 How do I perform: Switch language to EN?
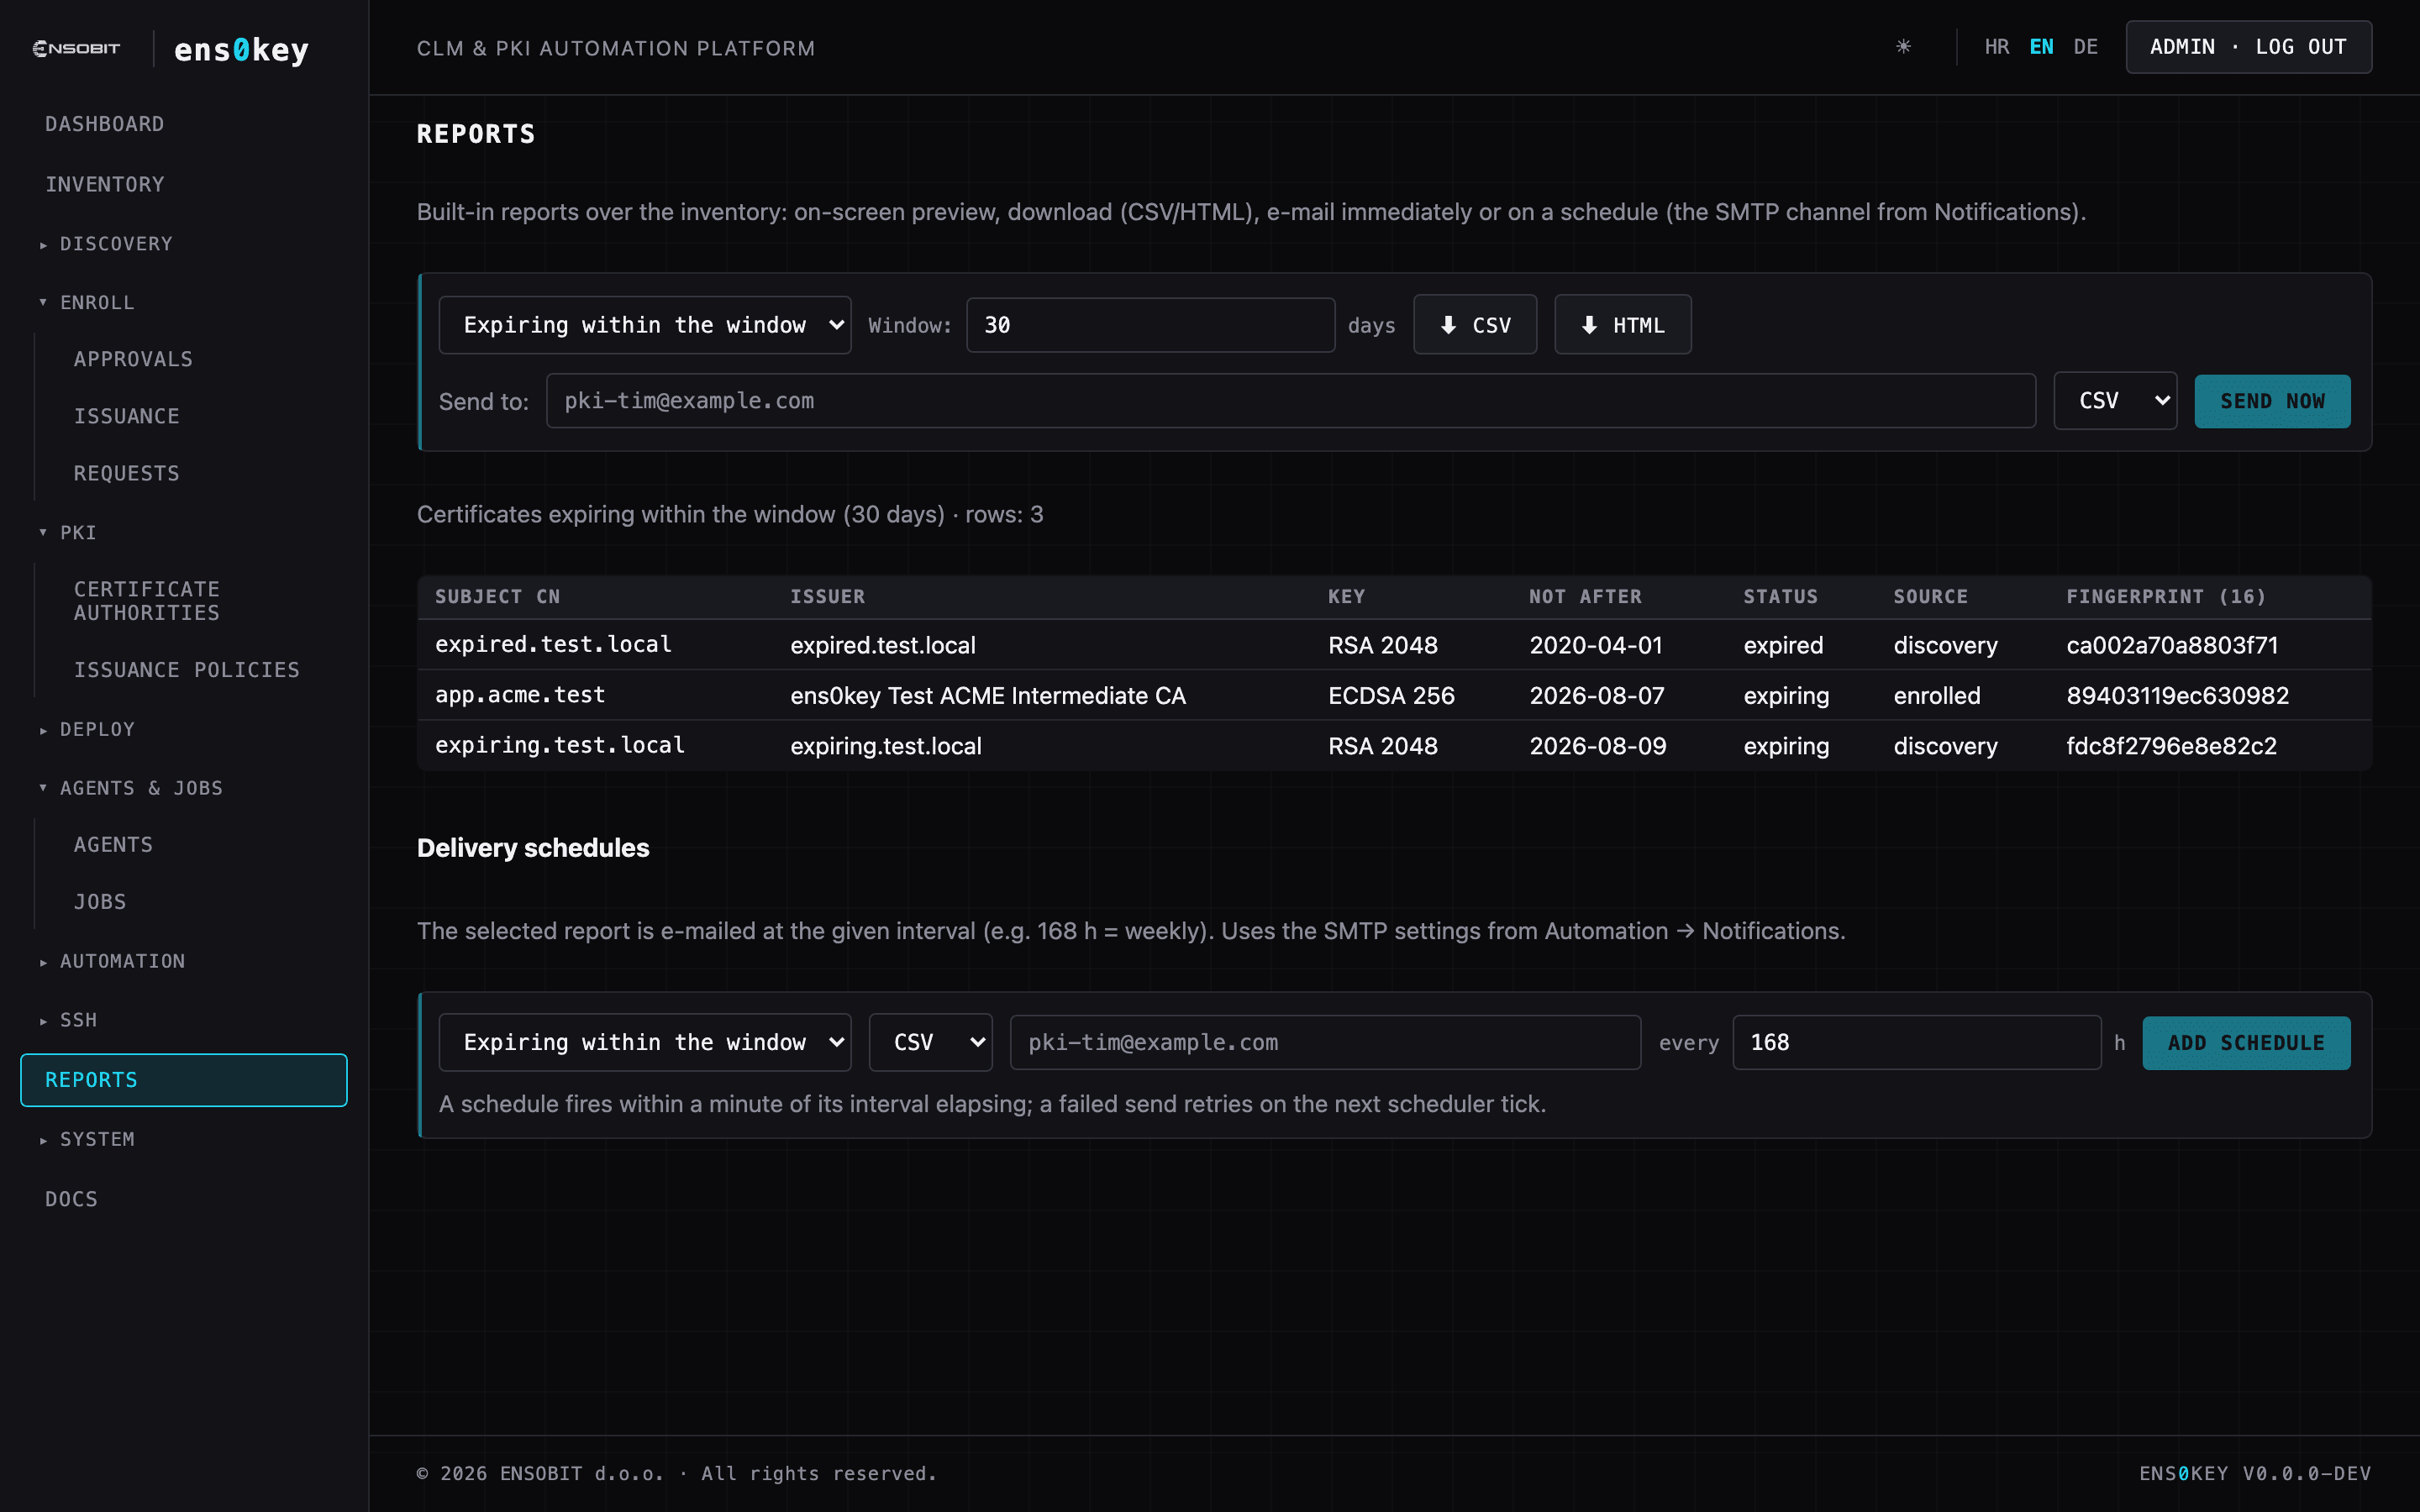(x=2041, y=47)
